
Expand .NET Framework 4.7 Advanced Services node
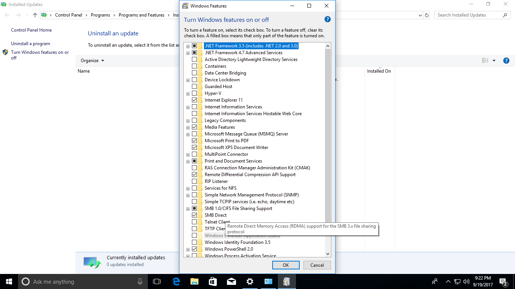(x=188, y=53)
